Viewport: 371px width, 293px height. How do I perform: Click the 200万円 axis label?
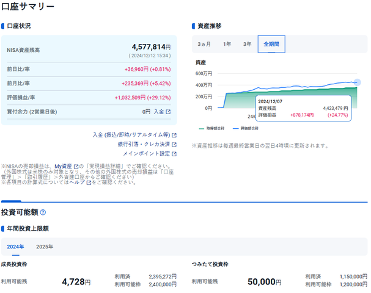pyautogui.click(x=204, y=96)
